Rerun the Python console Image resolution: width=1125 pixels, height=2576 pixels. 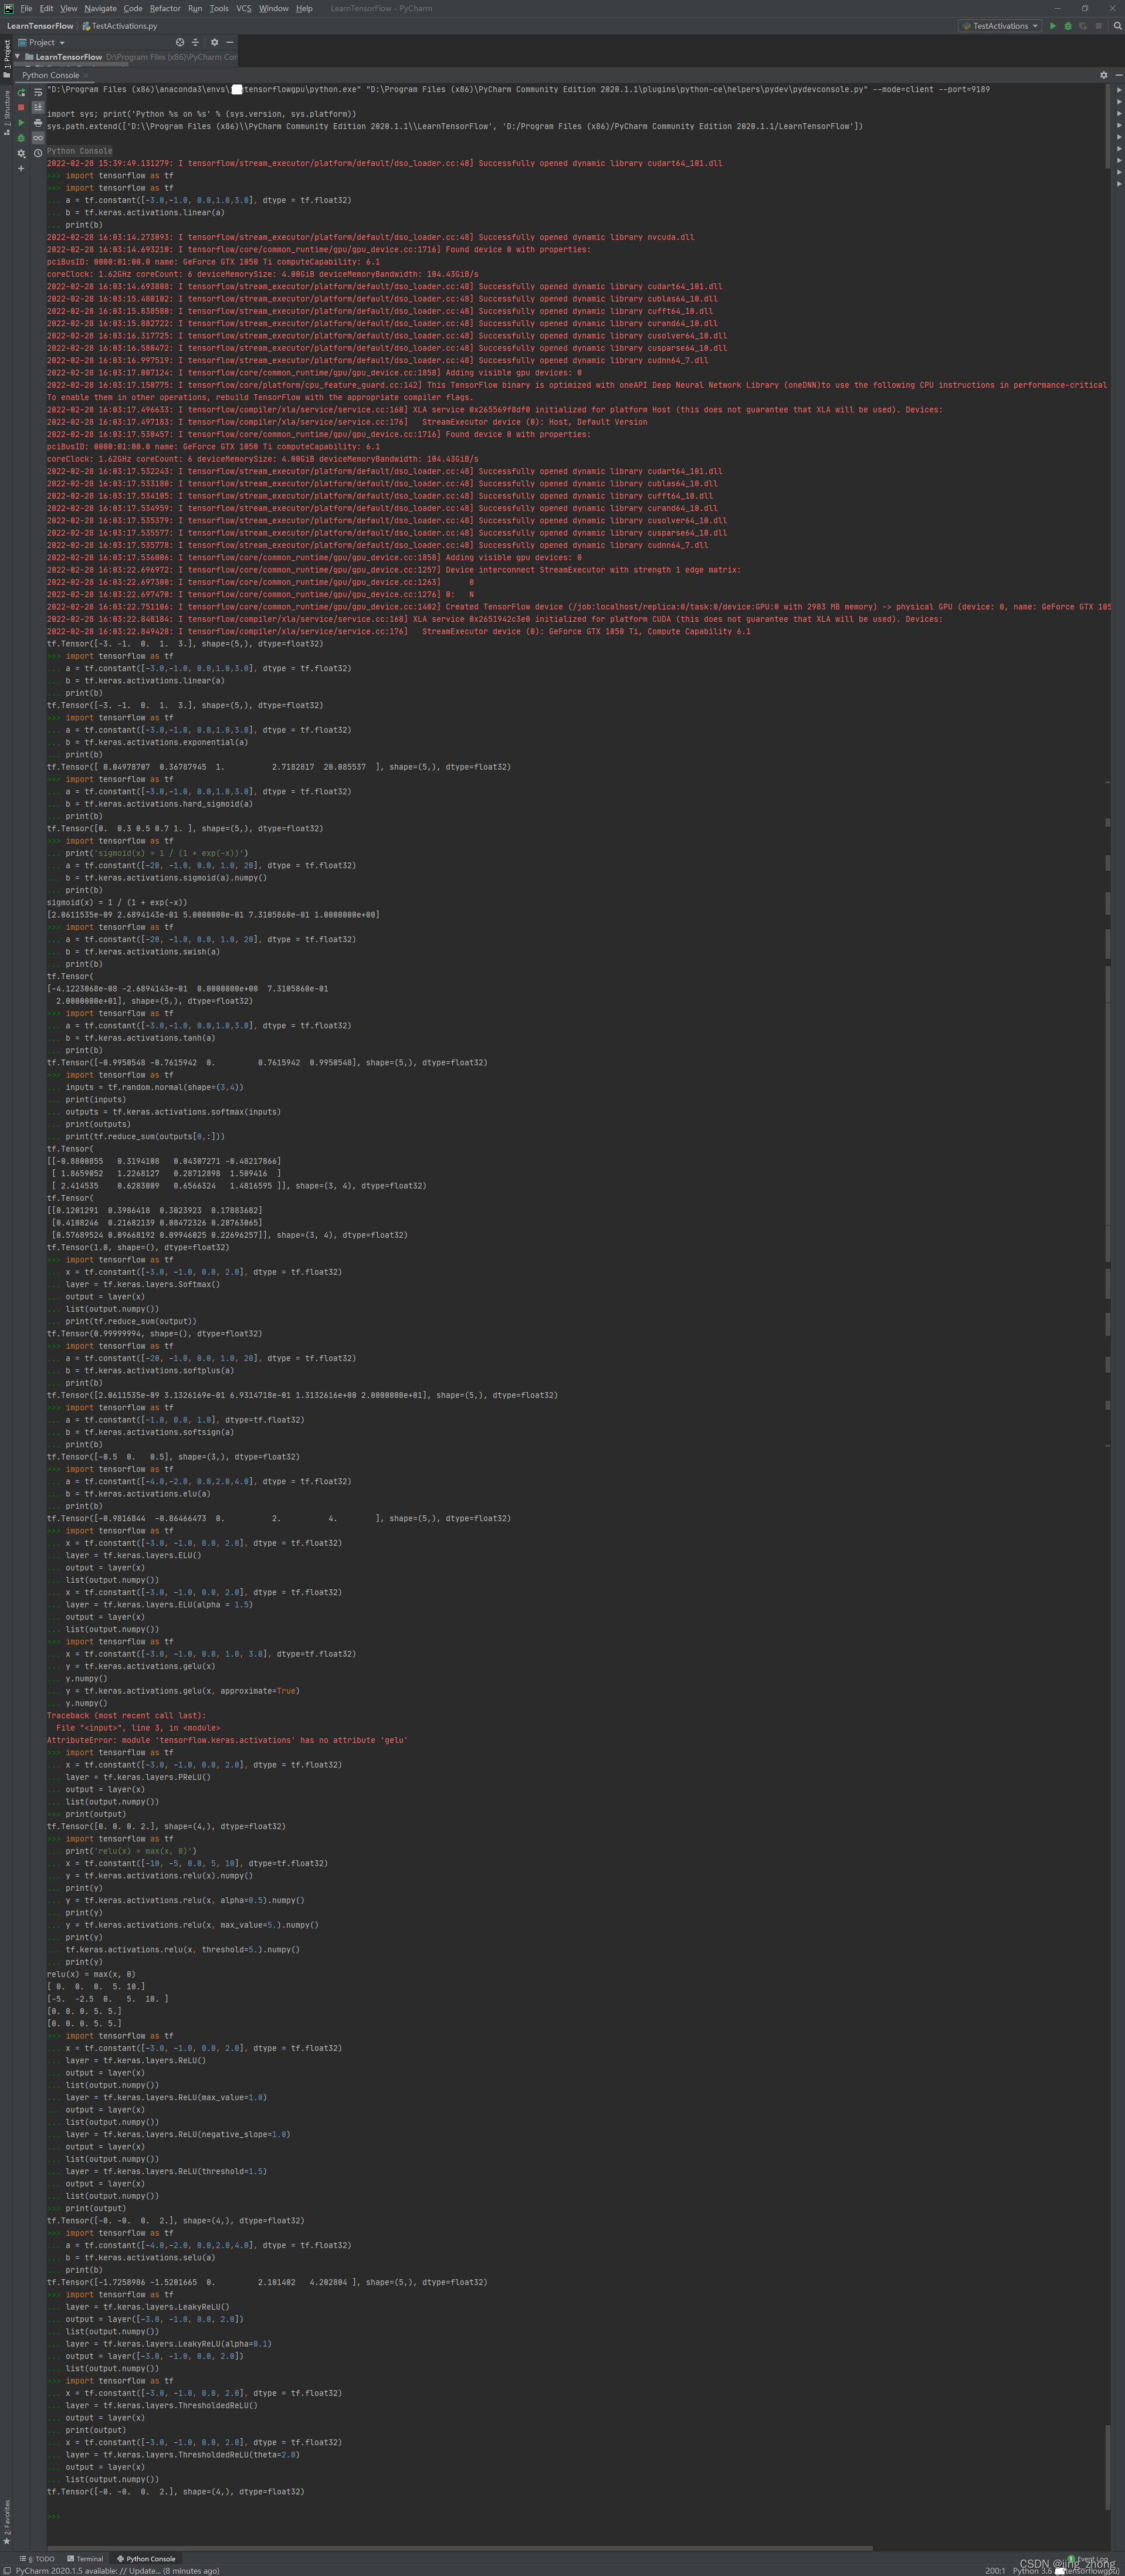click(x=21, y=92)
